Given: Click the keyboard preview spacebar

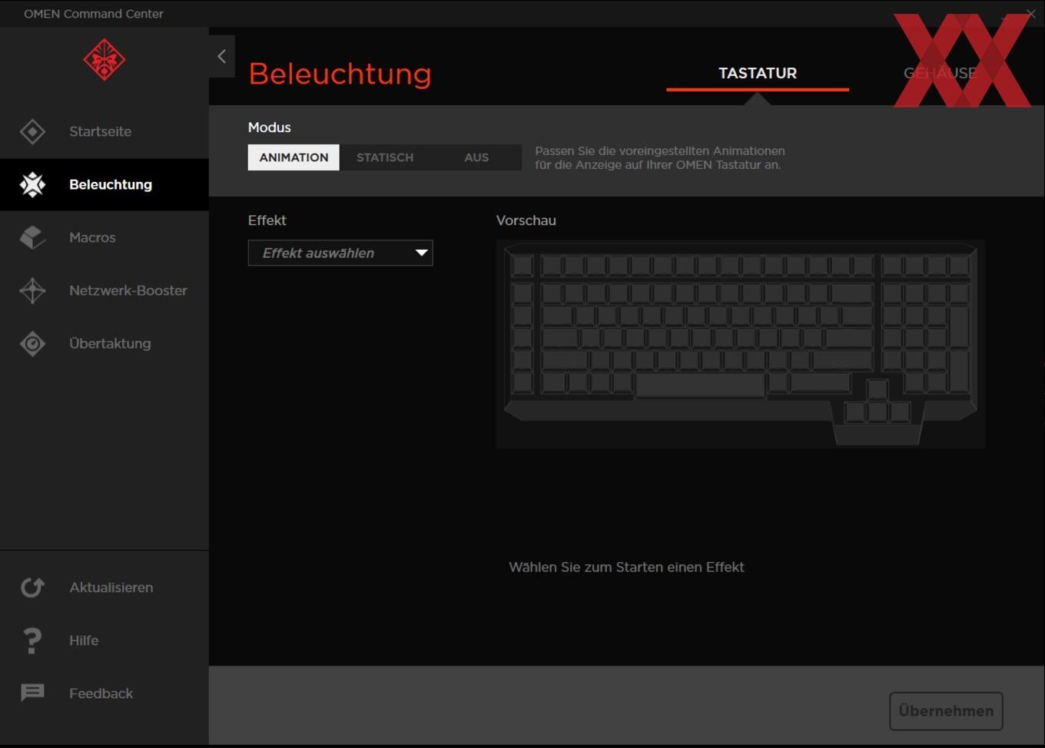Looking at the screenshot, I should (x=700, y=384).
